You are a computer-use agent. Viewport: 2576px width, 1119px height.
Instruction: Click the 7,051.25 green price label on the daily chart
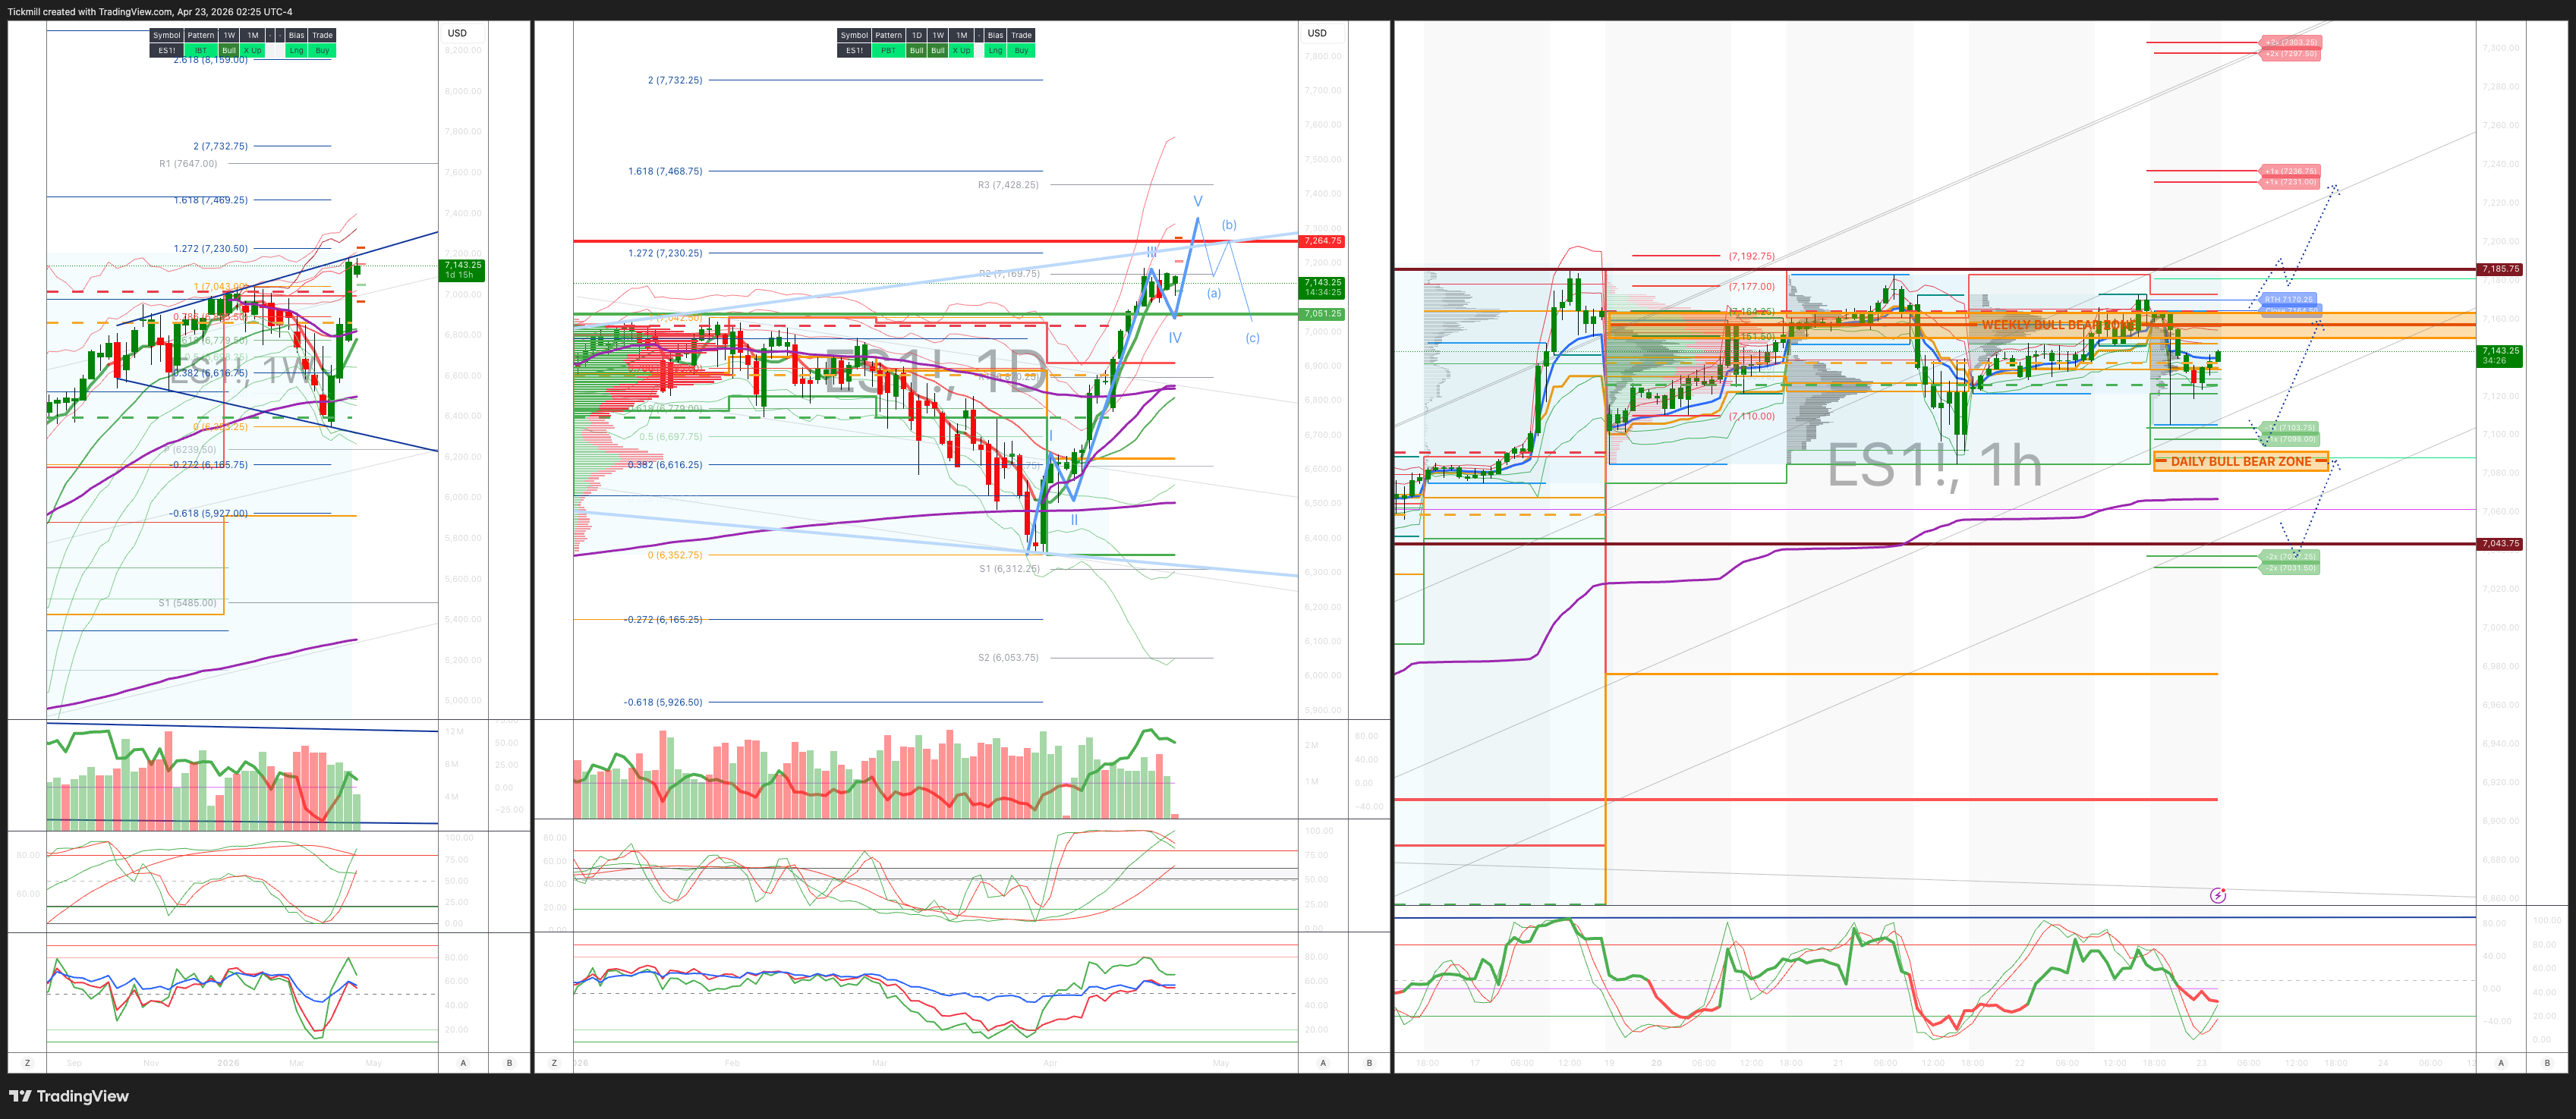1322,314
